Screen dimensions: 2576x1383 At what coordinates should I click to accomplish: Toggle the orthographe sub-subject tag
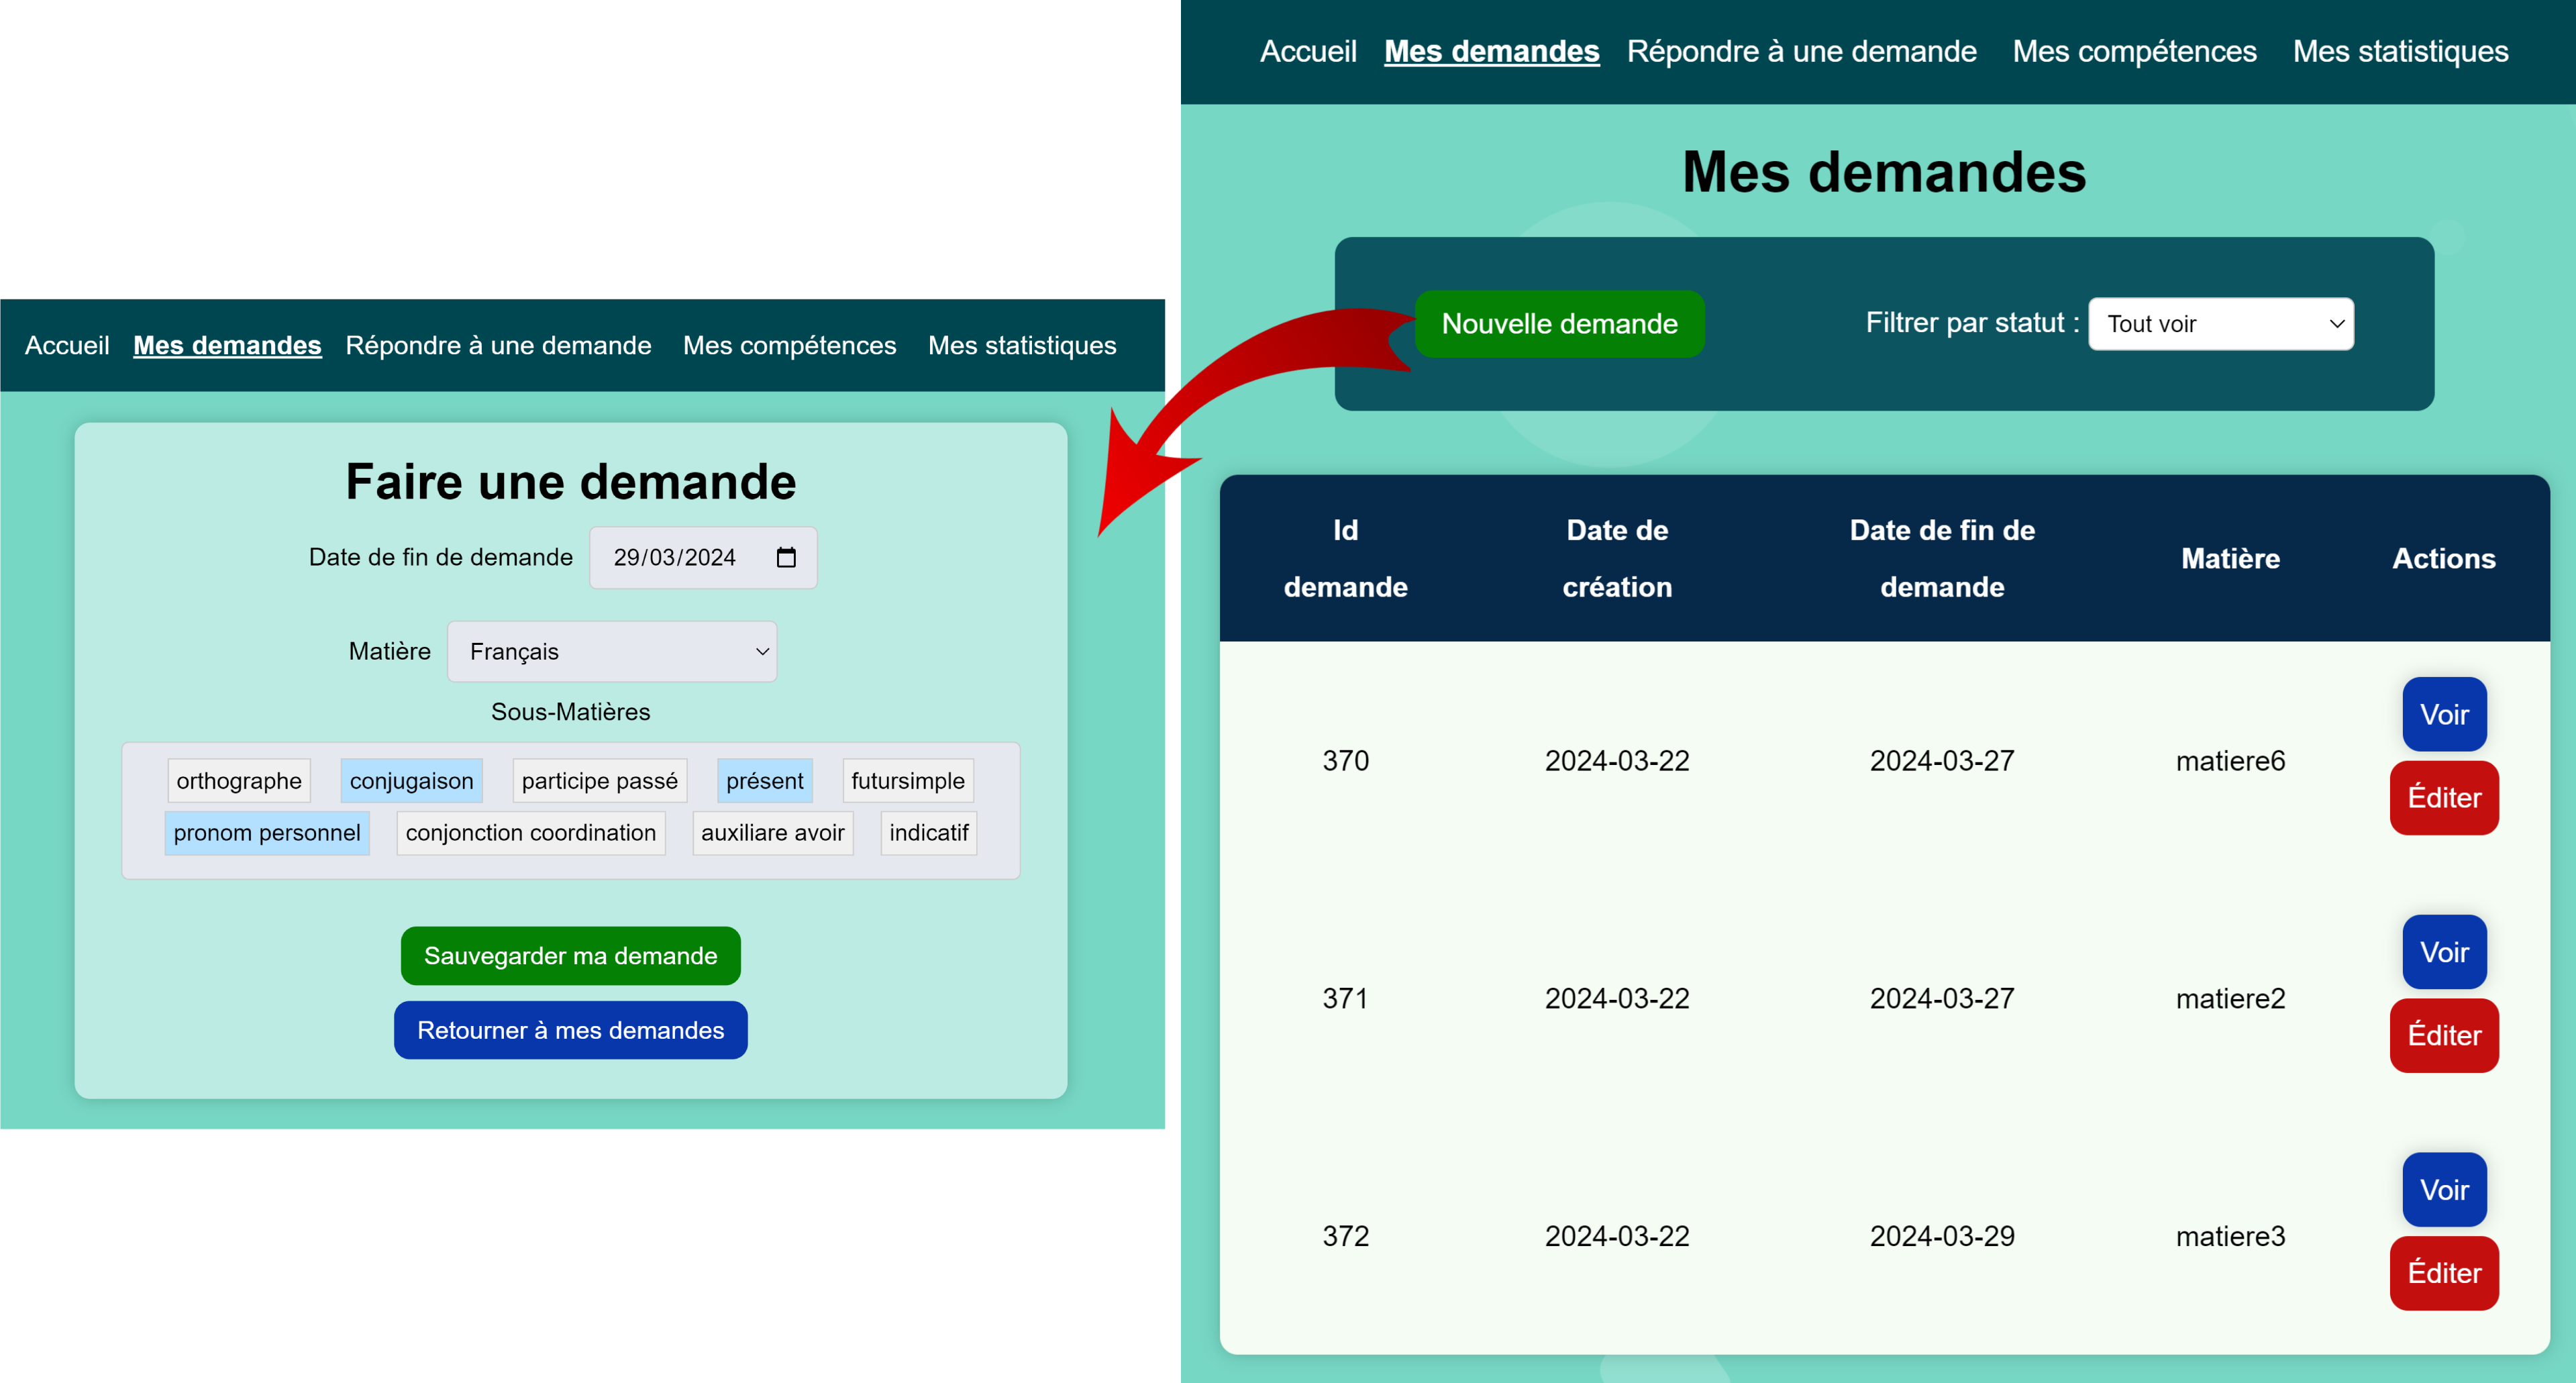(239, 781)
